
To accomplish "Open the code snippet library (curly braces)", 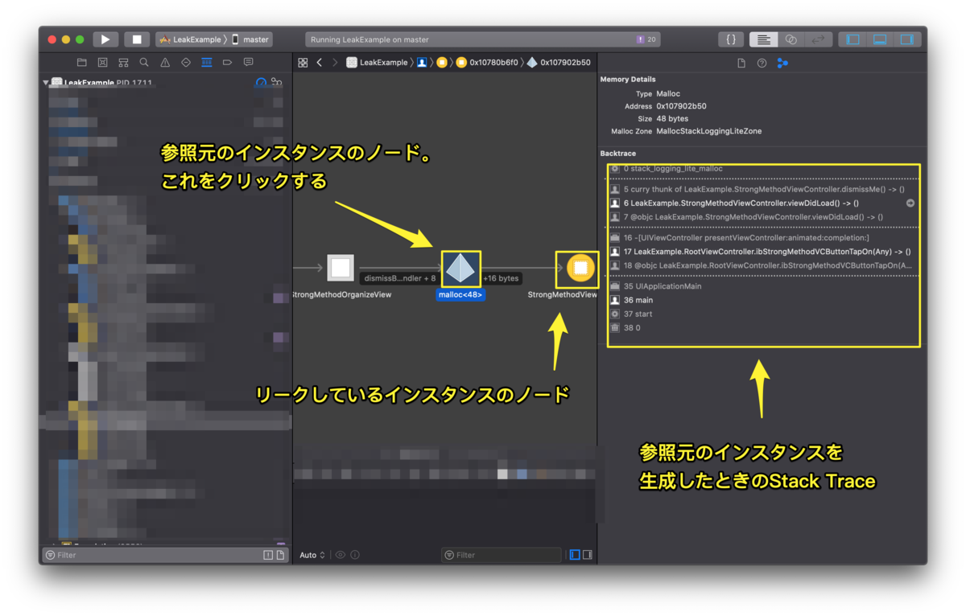I will pos(731,39).
